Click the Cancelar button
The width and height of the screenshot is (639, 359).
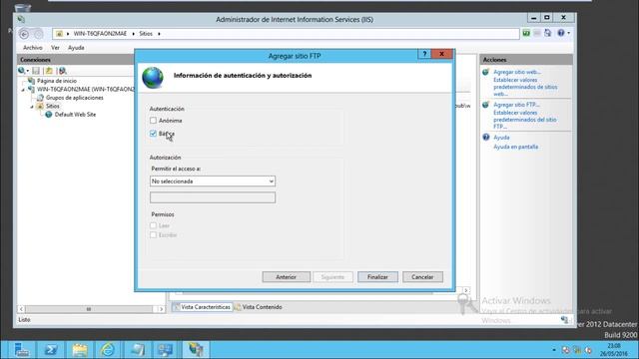coord(422,277)
